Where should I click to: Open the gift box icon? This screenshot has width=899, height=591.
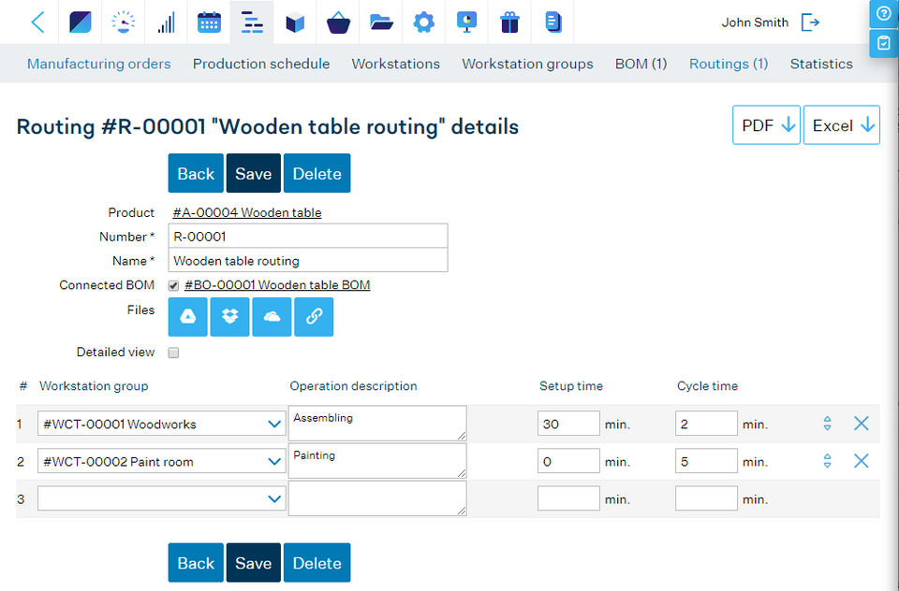point(509,22)
